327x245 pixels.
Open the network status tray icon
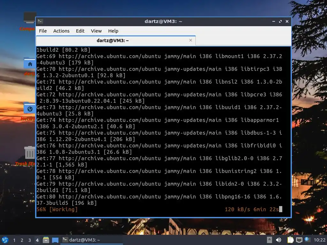(299, 240)
